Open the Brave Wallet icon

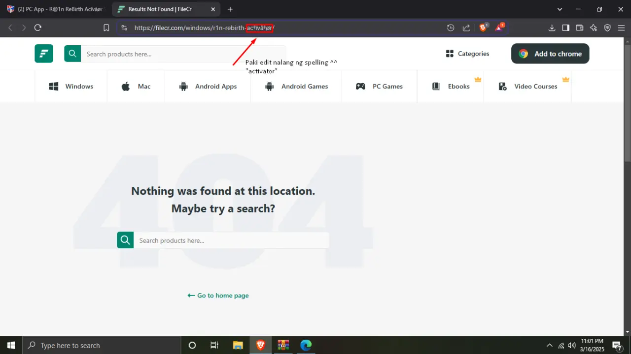pos(580,28)
